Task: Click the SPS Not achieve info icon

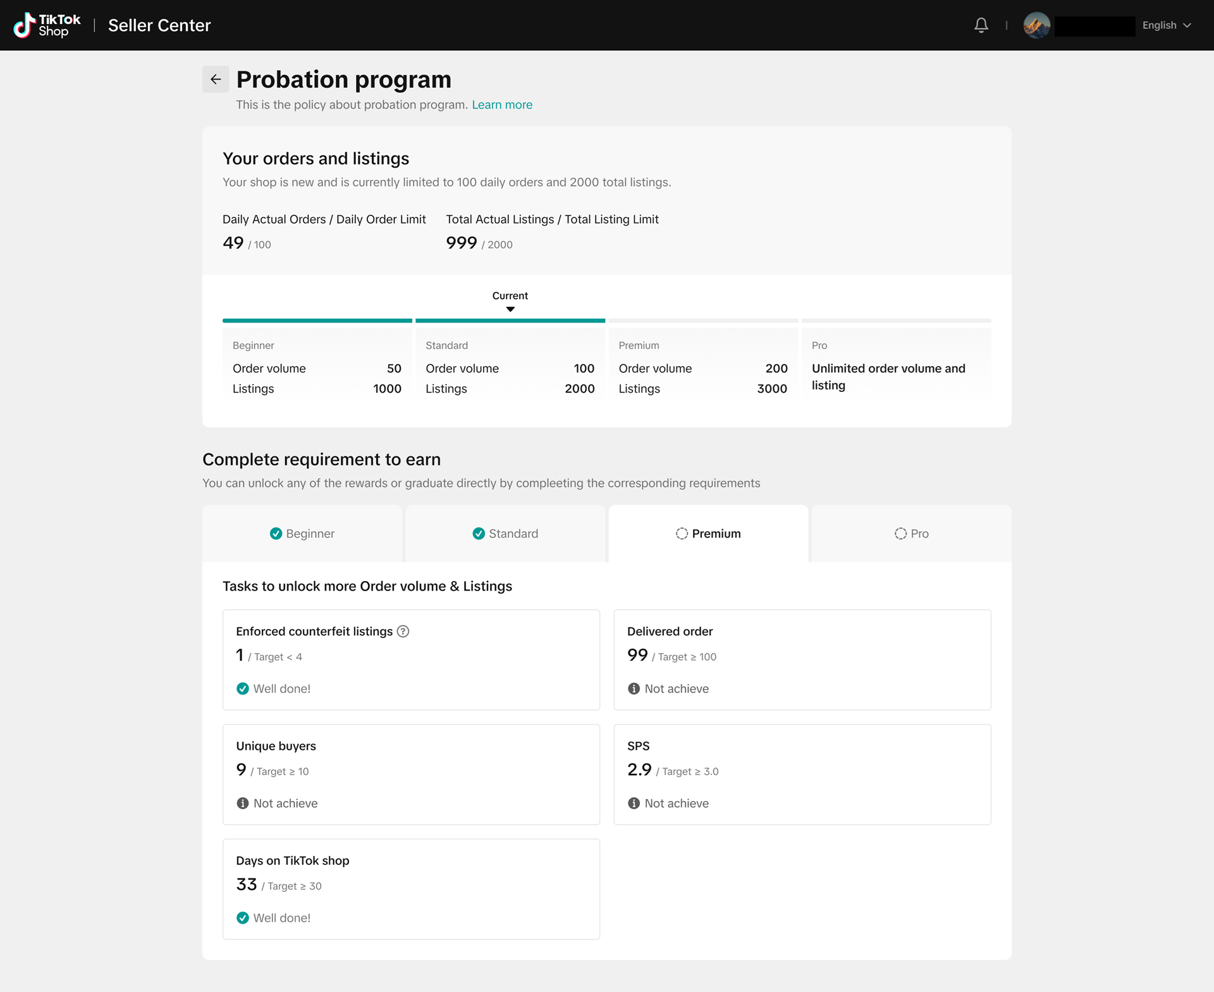Action: pos(634,804)
